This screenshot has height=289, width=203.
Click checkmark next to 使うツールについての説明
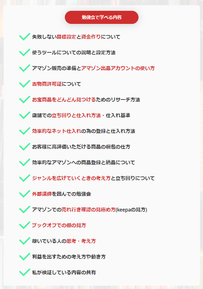(x=25, y=52)
